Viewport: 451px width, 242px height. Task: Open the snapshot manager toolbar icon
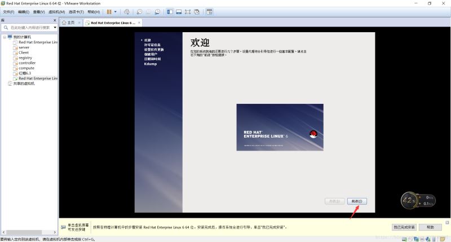click(x=157, y=12)
